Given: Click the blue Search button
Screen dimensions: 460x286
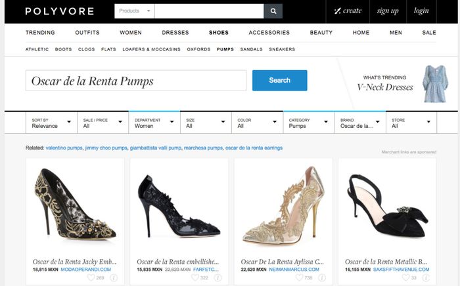Looking at the screenshot, I should click(279, 80).
